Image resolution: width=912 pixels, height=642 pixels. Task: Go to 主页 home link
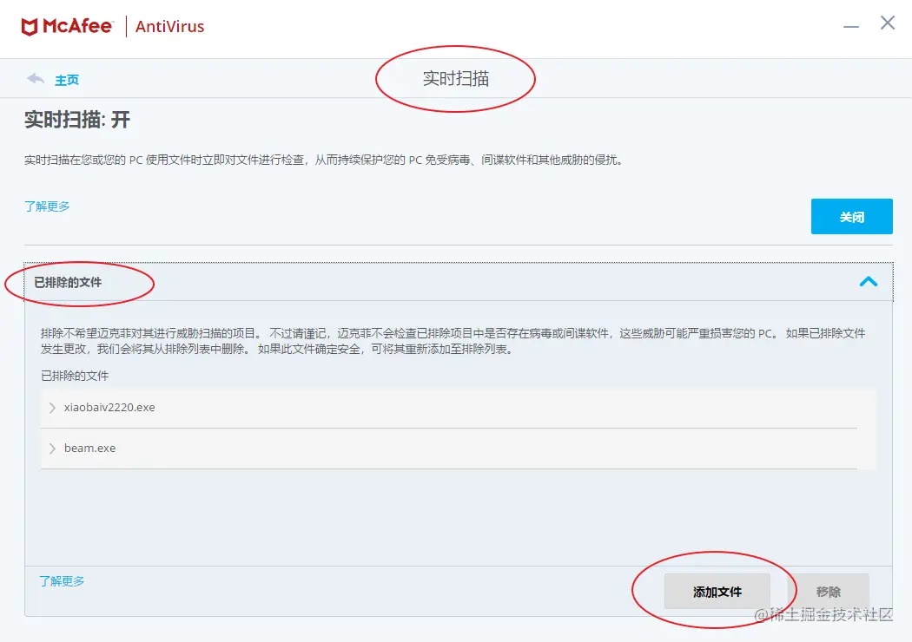tap(67, 80)
